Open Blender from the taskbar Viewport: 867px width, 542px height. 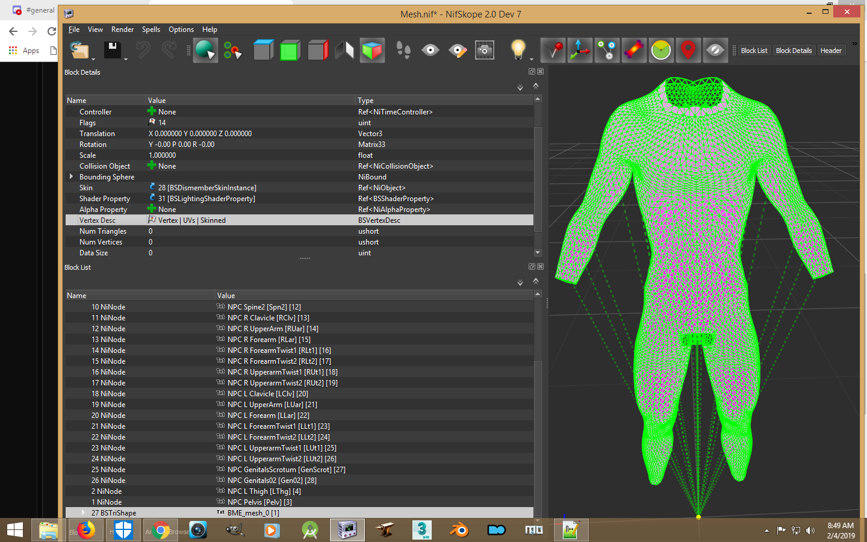pyautogui.click(x=459, y=530)
